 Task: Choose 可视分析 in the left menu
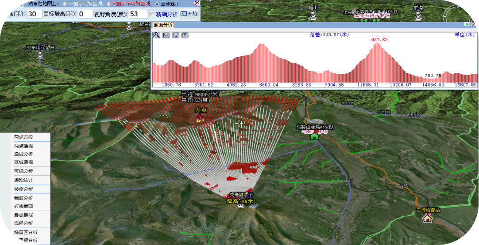click(23, 171)
